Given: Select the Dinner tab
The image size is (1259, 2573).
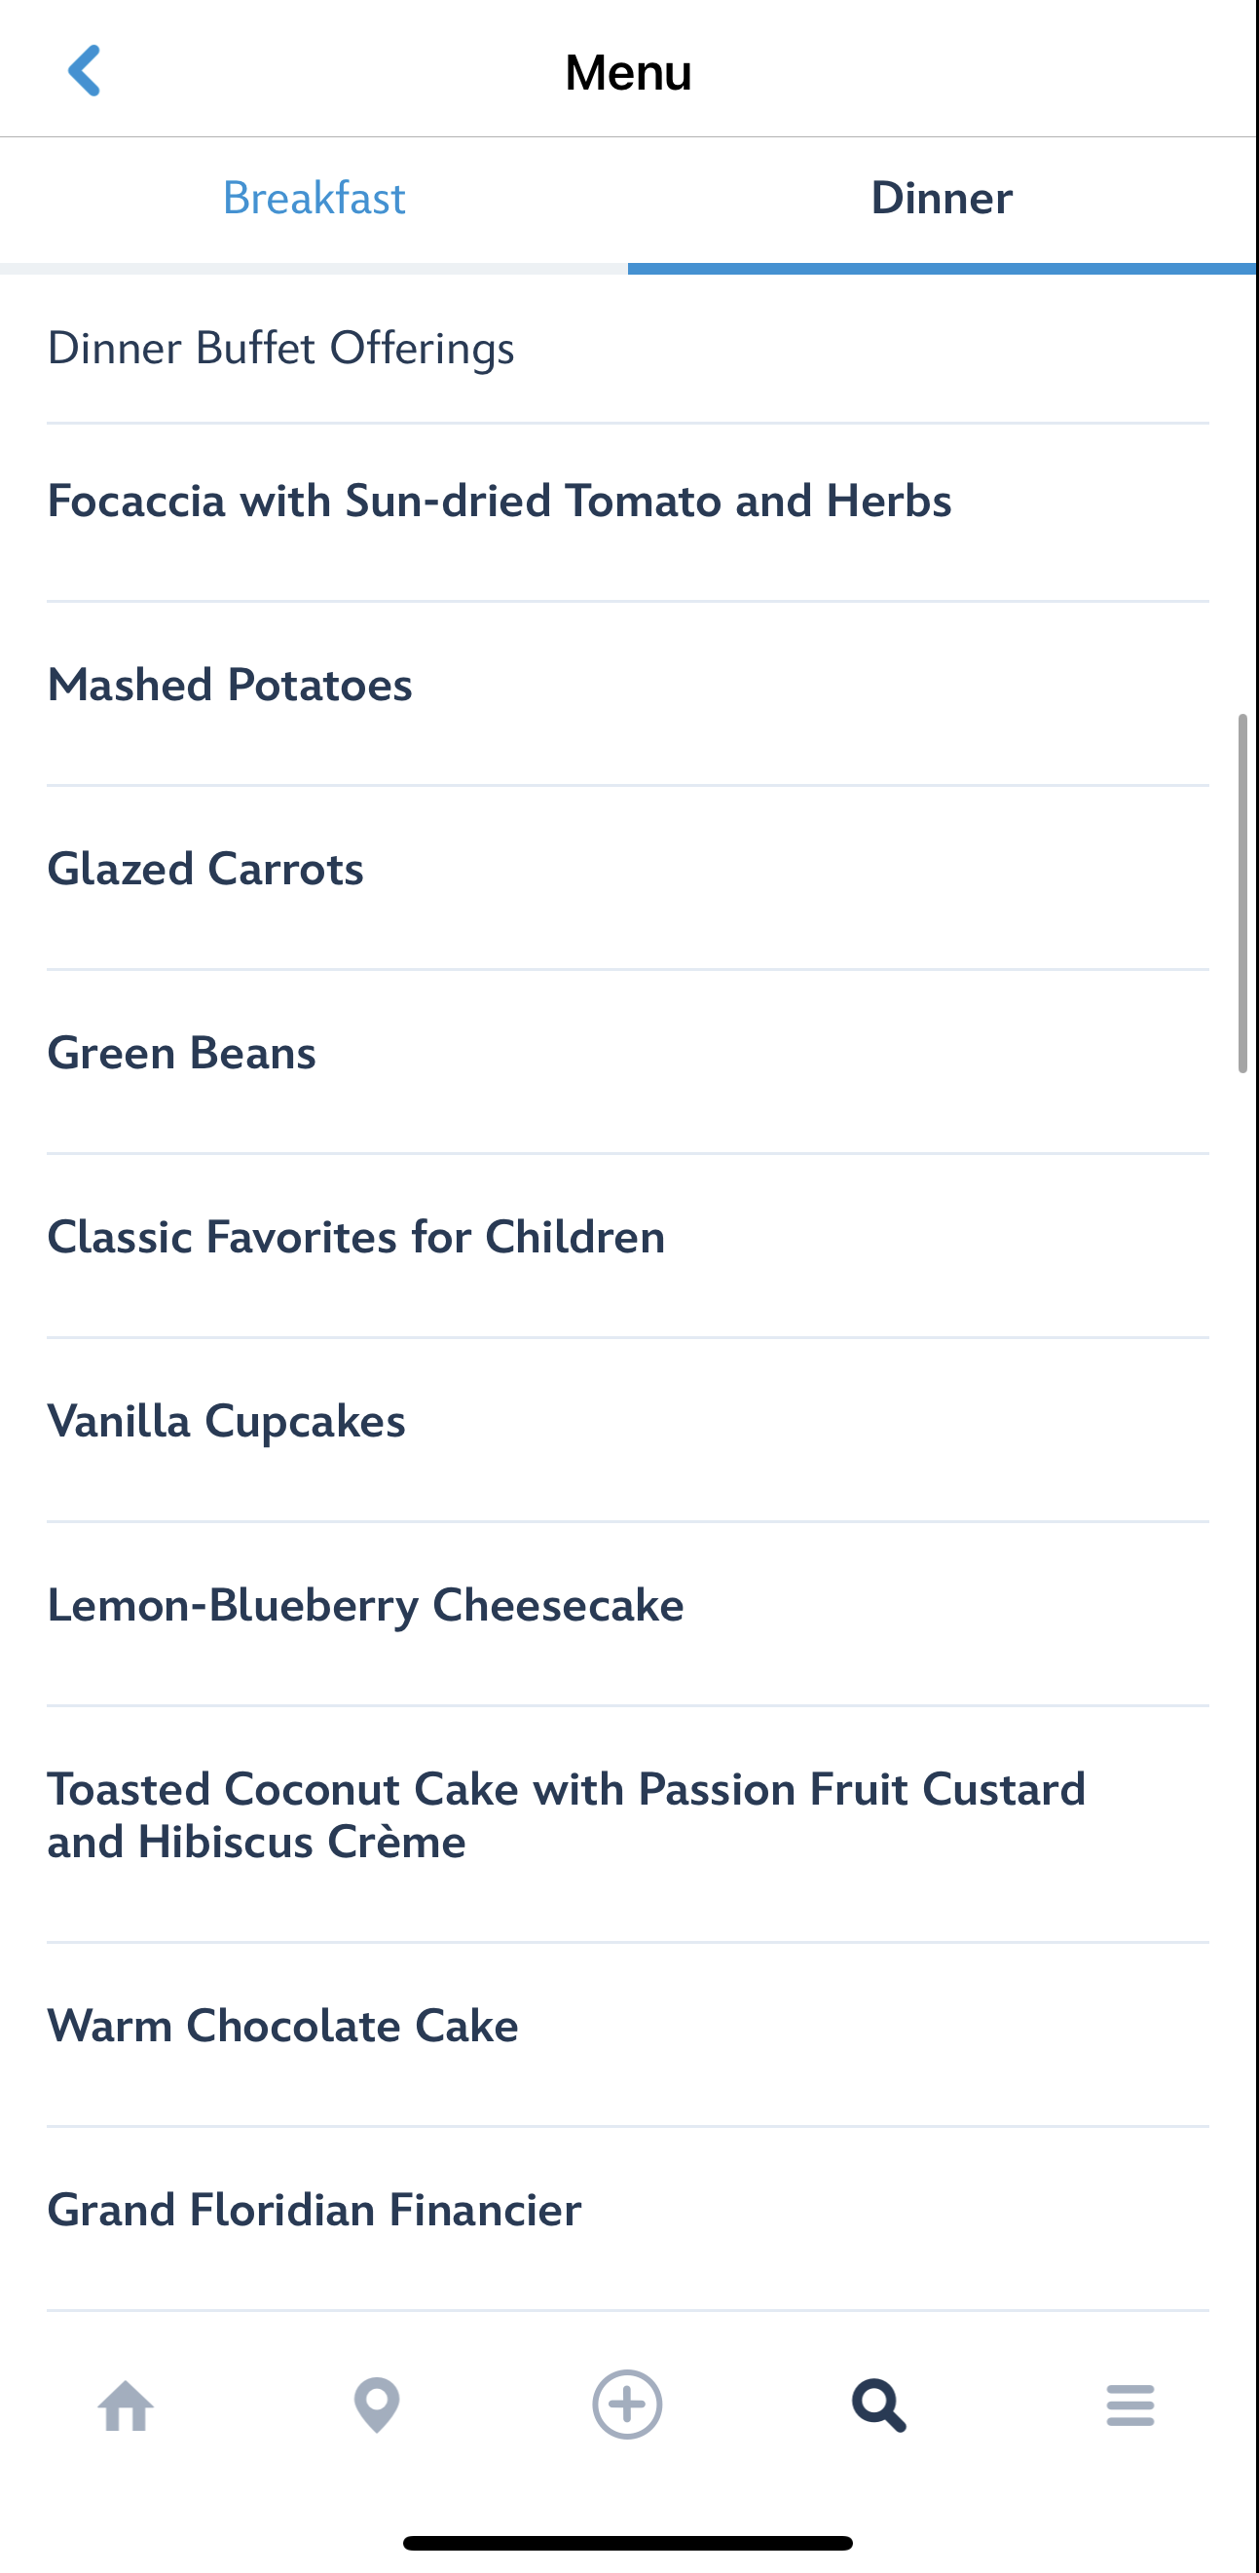Looking at the screenshot, I should point(942,199).
